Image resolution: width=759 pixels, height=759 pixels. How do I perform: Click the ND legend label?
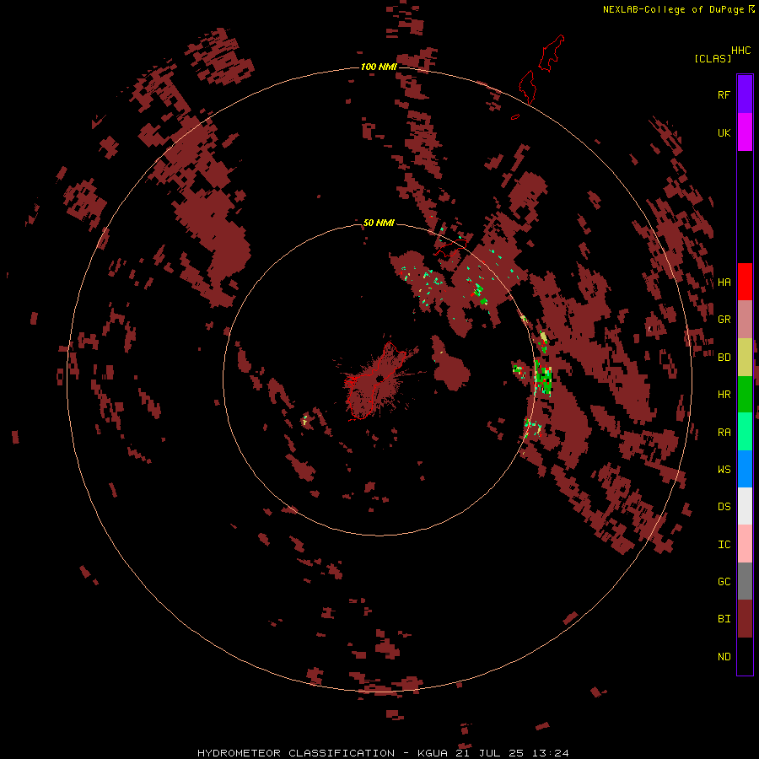724,657
